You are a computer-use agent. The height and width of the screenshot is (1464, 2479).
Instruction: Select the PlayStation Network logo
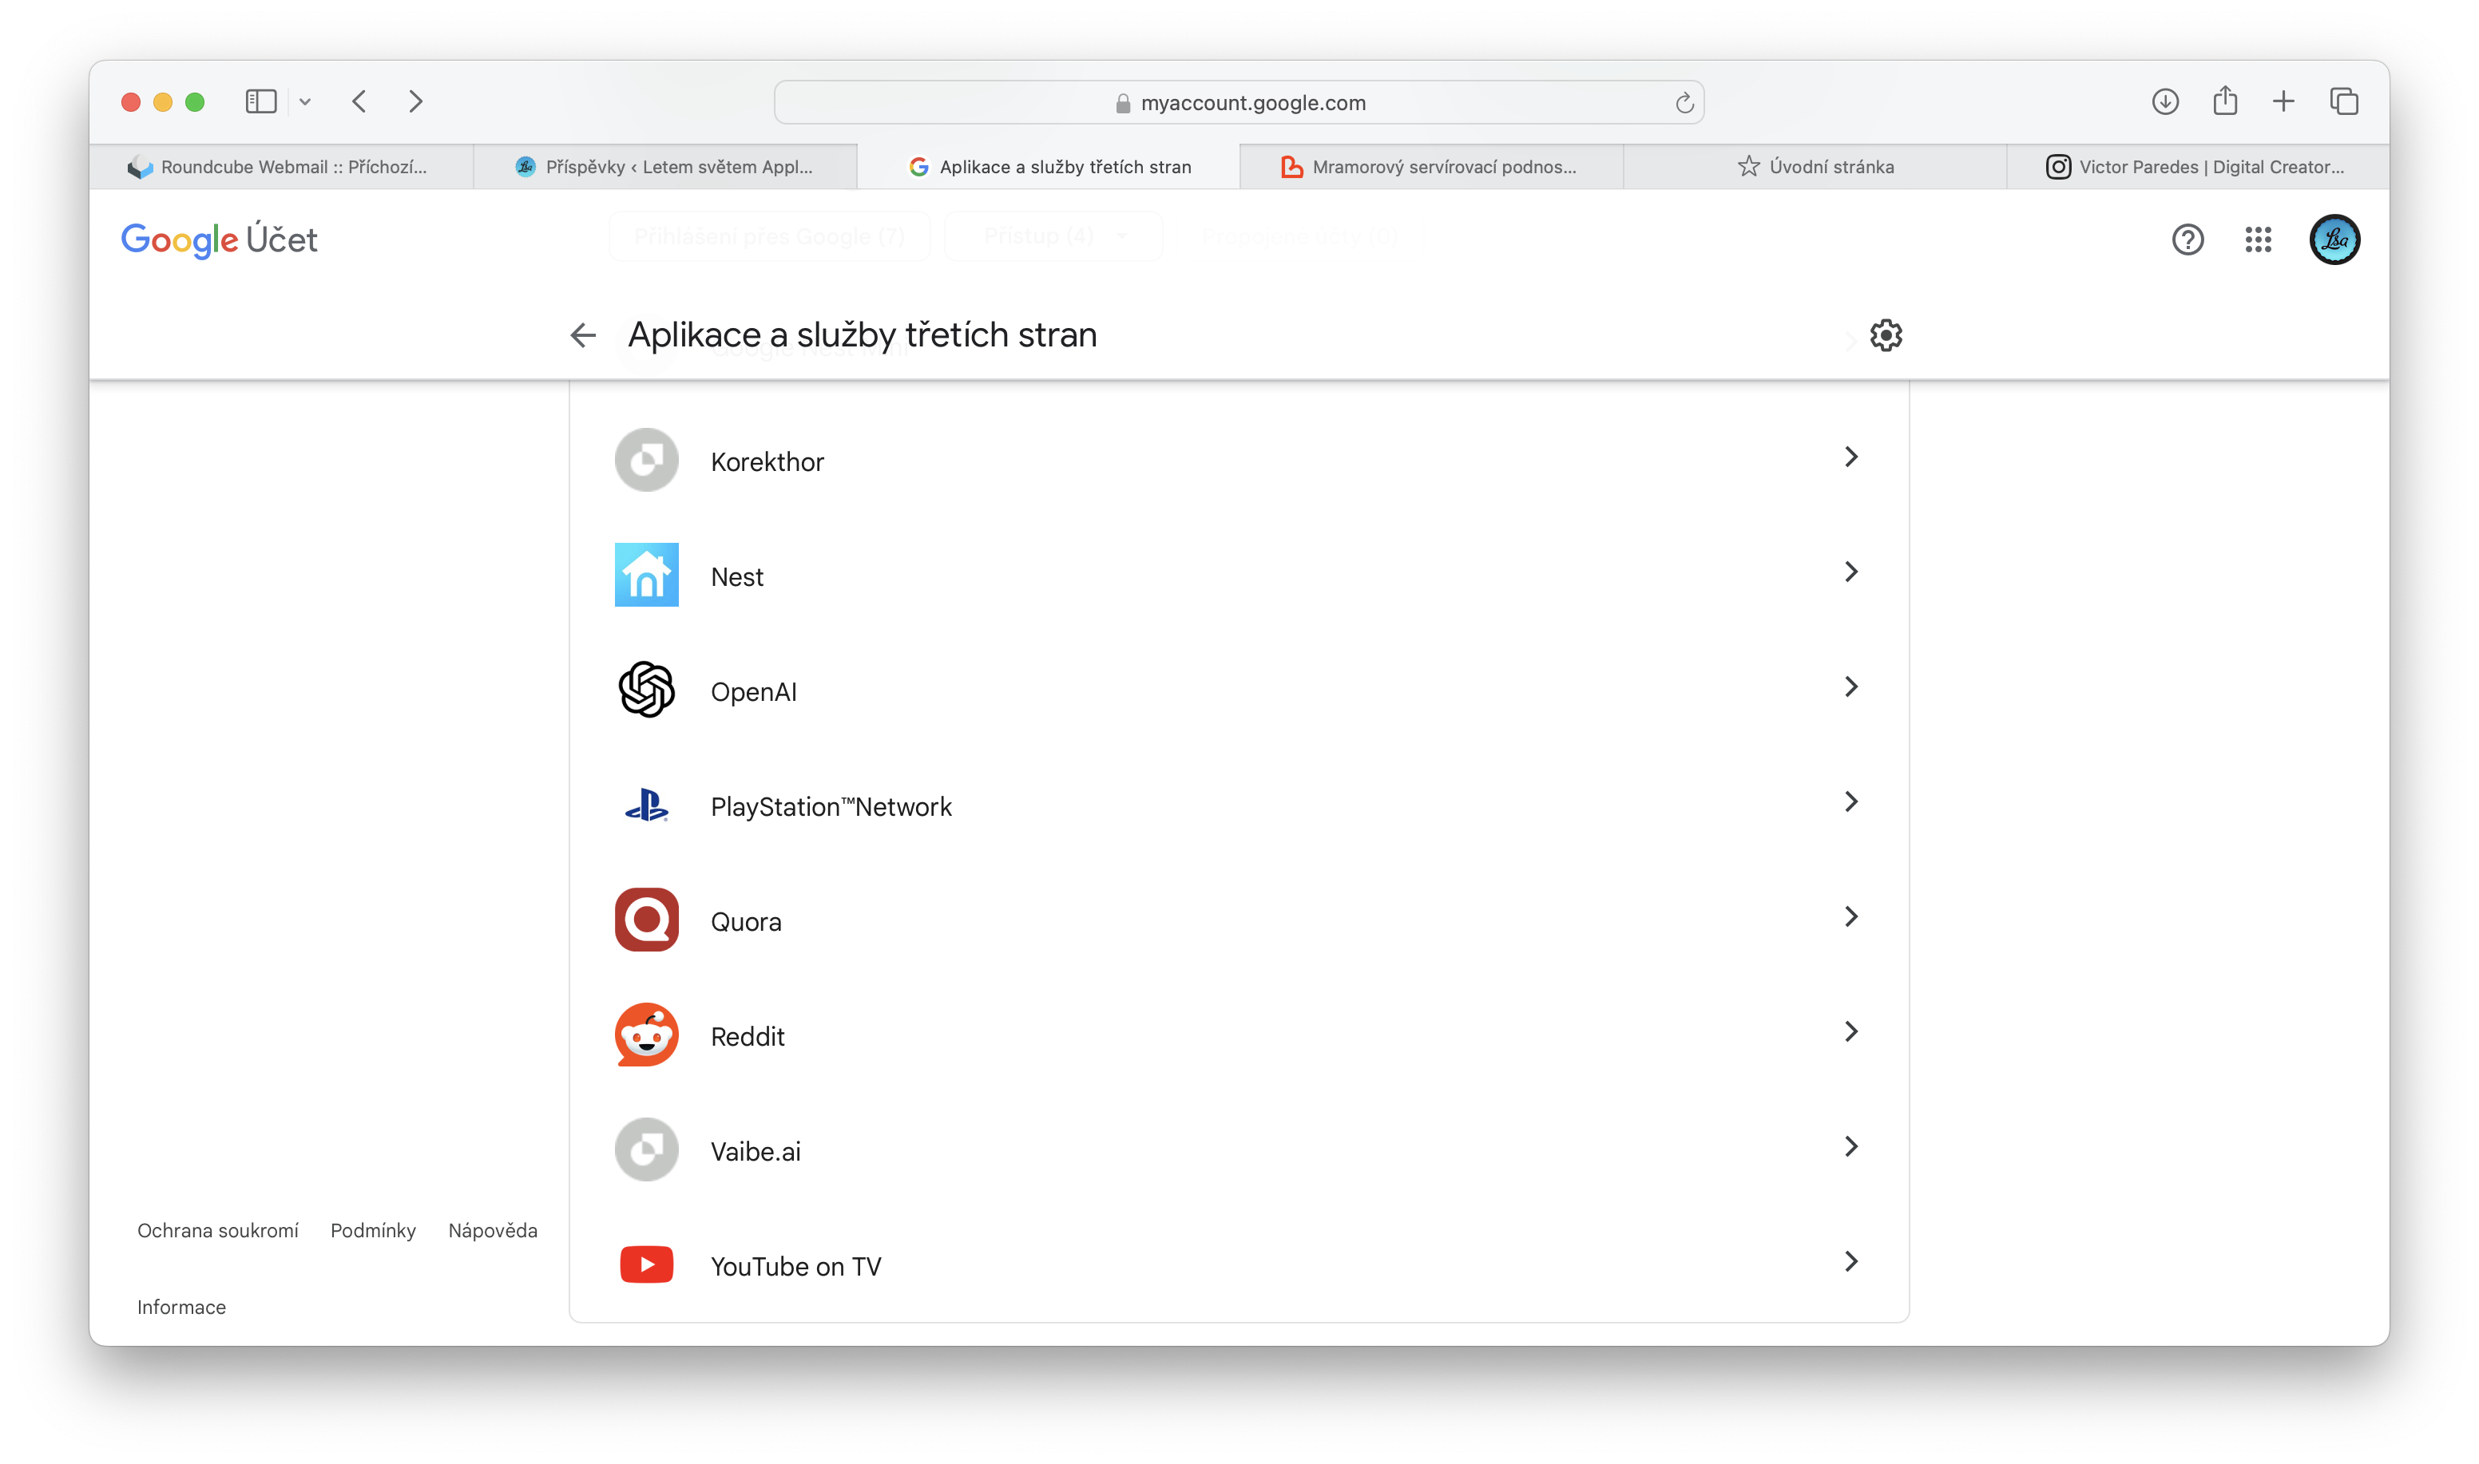(x=646, y=805)
